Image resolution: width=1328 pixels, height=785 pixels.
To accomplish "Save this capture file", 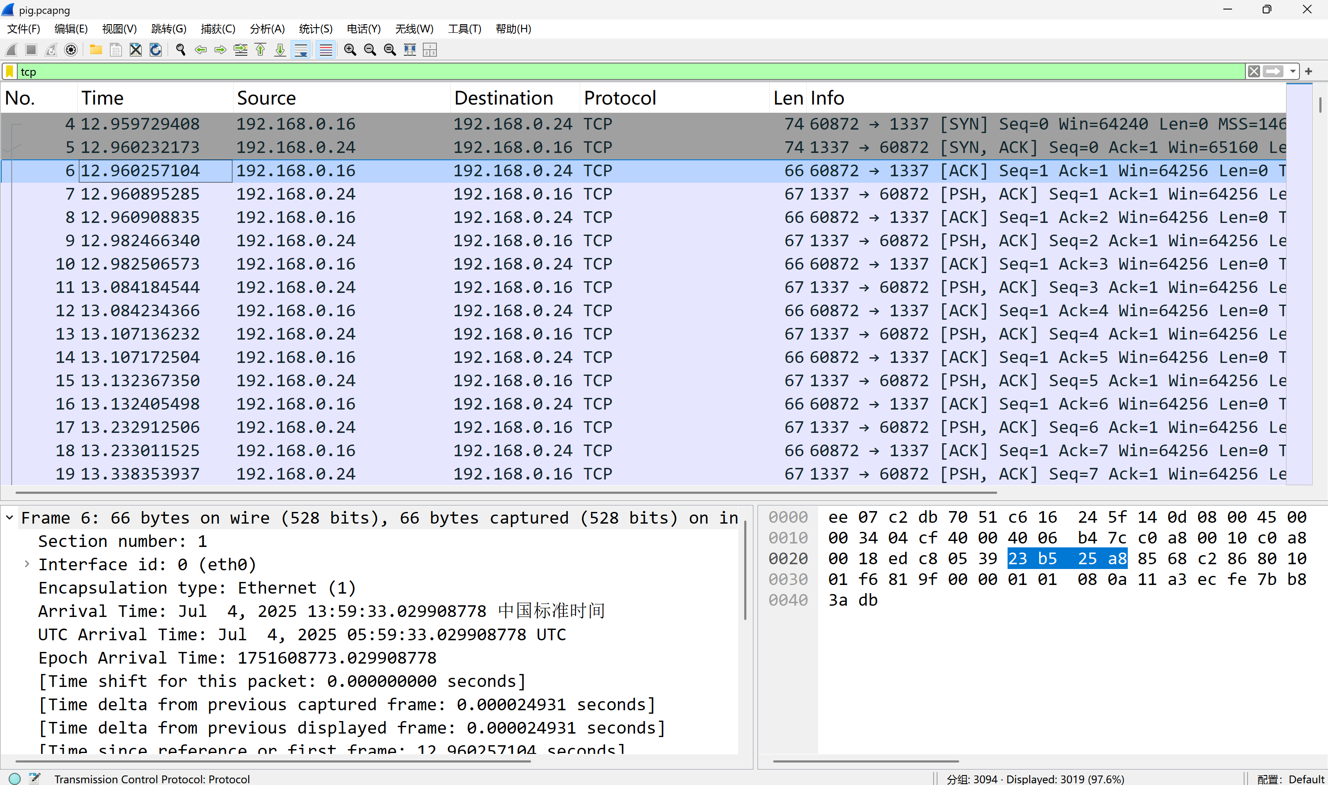I will 116,50.
